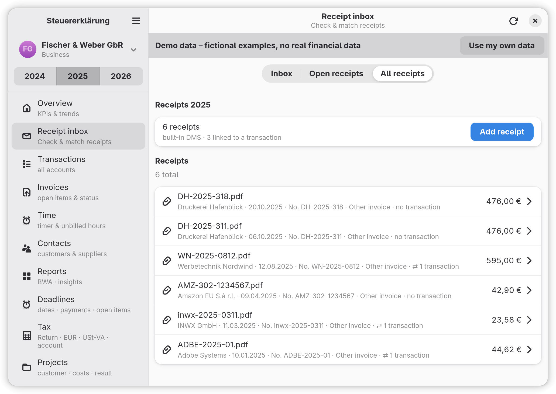Select AMZ-302-1234567.pdf file name

click(x=220, y=285)
